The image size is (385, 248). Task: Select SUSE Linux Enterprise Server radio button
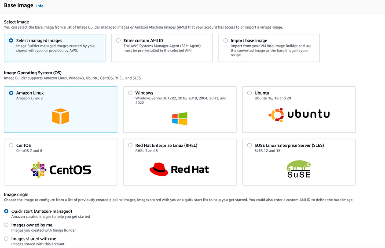coord(249,145)
